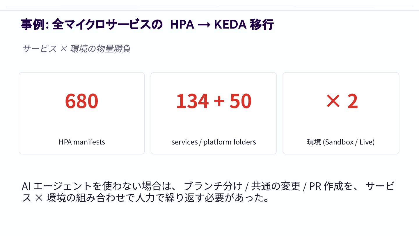This screenshot has width=419, height=236.
Task: Select the word HPA in the title
Action: click(x=182, y=24)
